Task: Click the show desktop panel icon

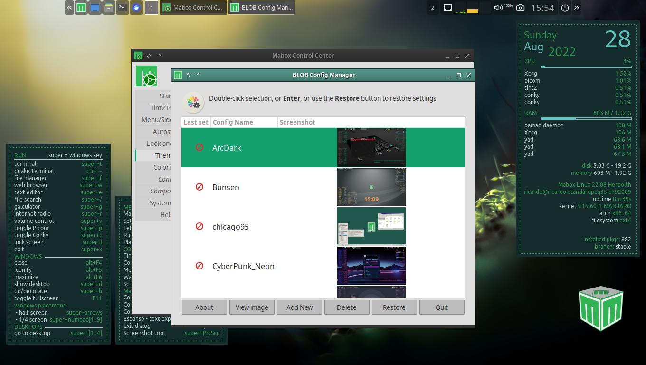Action: coord(95,8)
